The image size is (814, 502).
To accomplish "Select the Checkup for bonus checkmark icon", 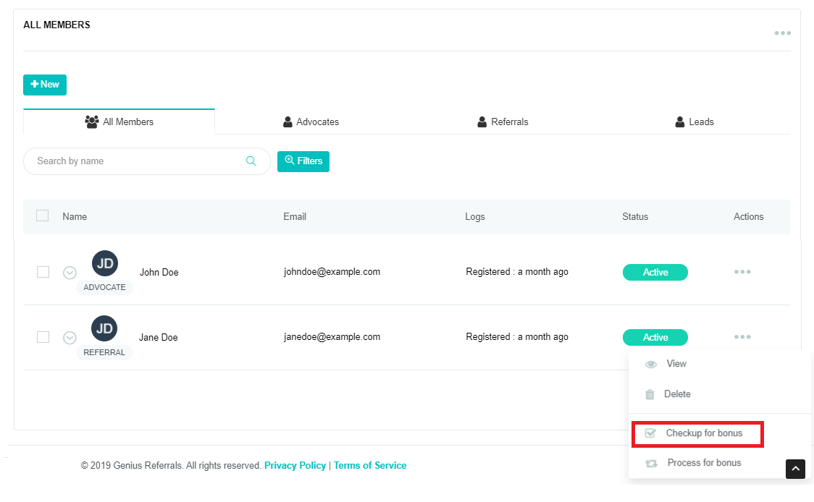I will click(x=650, y=433).
